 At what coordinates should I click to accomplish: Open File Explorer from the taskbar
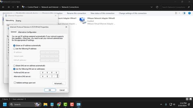[46, 104]
